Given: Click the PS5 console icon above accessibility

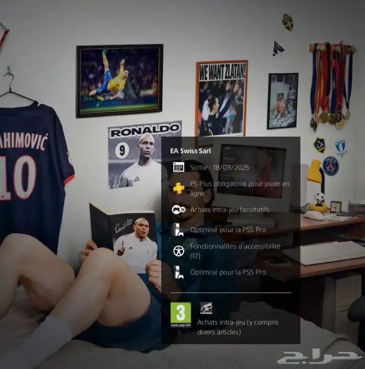Looking at the screenshot, I should 179,230.
